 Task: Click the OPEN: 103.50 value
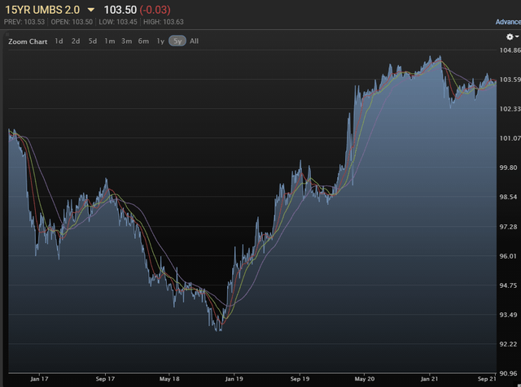tap(72, 22)
